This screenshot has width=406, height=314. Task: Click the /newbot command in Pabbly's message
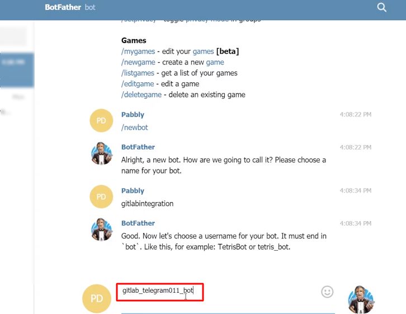pos(134,128)
